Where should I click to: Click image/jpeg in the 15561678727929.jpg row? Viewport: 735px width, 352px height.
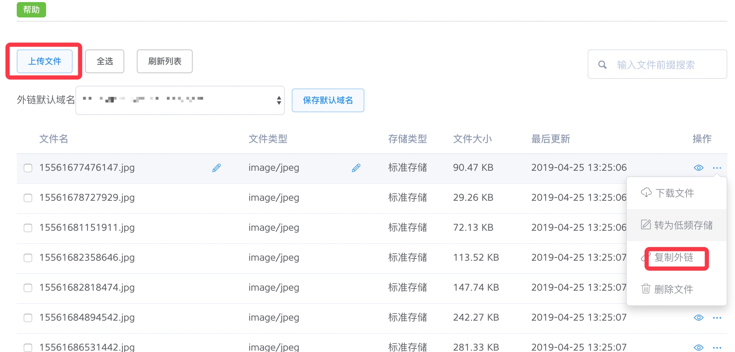(274, 198)
